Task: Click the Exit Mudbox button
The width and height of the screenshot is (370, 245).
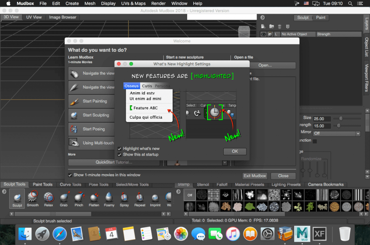Action: point(254,176)
